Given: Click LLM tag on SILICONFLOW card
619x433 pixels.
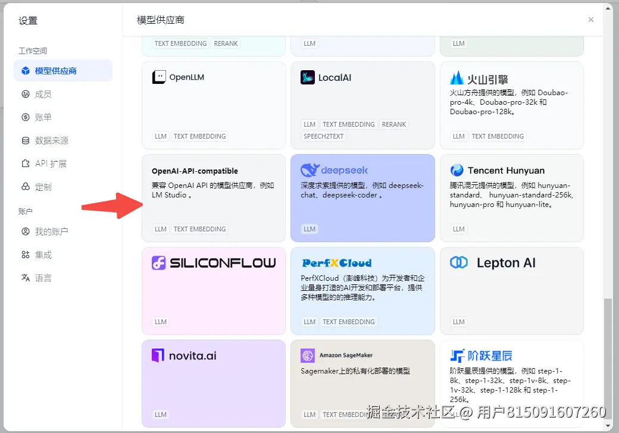Looking at the screenshot, I should [160, 322].
